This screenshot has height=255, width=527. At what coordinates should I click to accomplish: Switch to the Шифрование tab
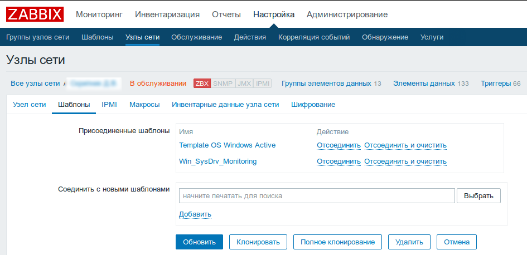pyautogui.click(x=313, y=105)
